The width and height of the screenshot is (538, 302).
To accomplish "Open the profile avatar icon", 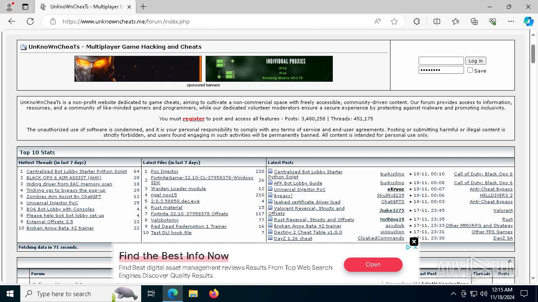I will 9,7.
